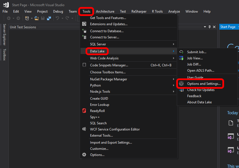The width and height of the screenshot is (239, 168).
Task: Click the Navigate Forward toolbar icon
Action: point(18,18)
